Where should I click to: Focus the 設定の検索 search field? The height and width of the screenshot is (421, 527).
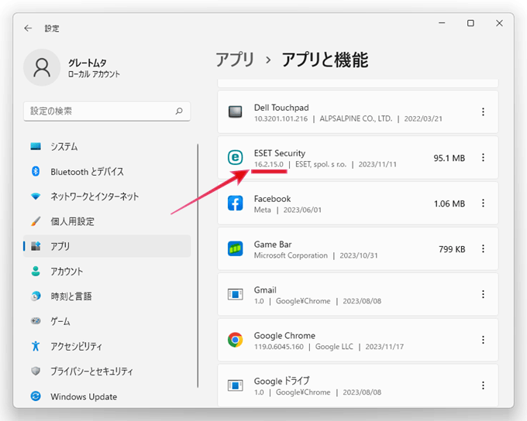(107, 111)
